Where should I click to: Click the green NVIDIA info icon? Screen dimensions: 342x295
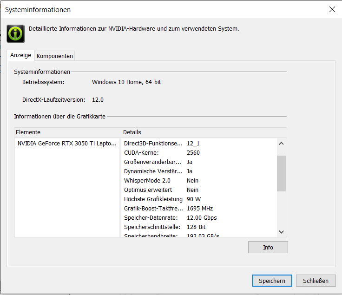[x=15, y=33]
